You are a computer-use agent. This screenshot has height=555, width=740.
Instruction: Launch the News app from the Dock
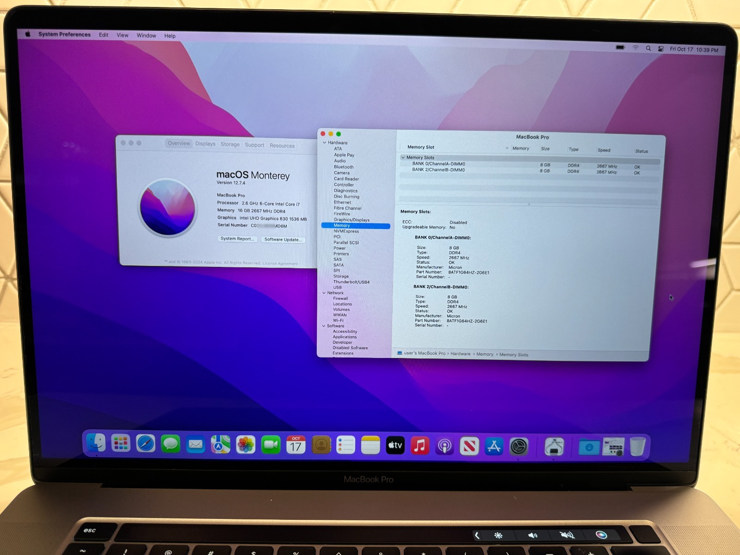pyautogui.click(x=469, y=446)
